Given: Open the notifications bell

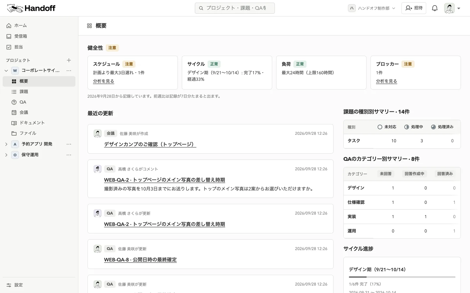Looking at the screenshot, I should pyautogui.click(x=434, y=8).
